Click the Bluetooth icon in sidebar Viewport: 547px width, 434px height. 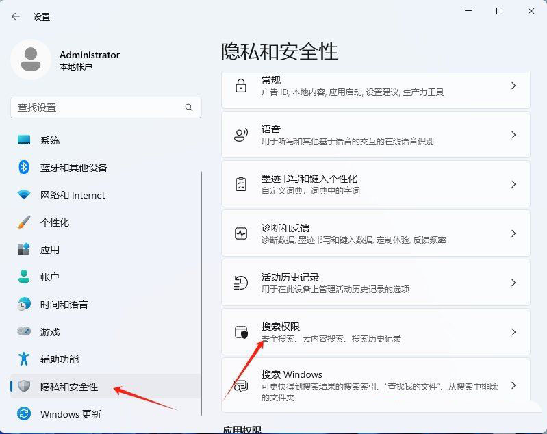pos(24,168)
